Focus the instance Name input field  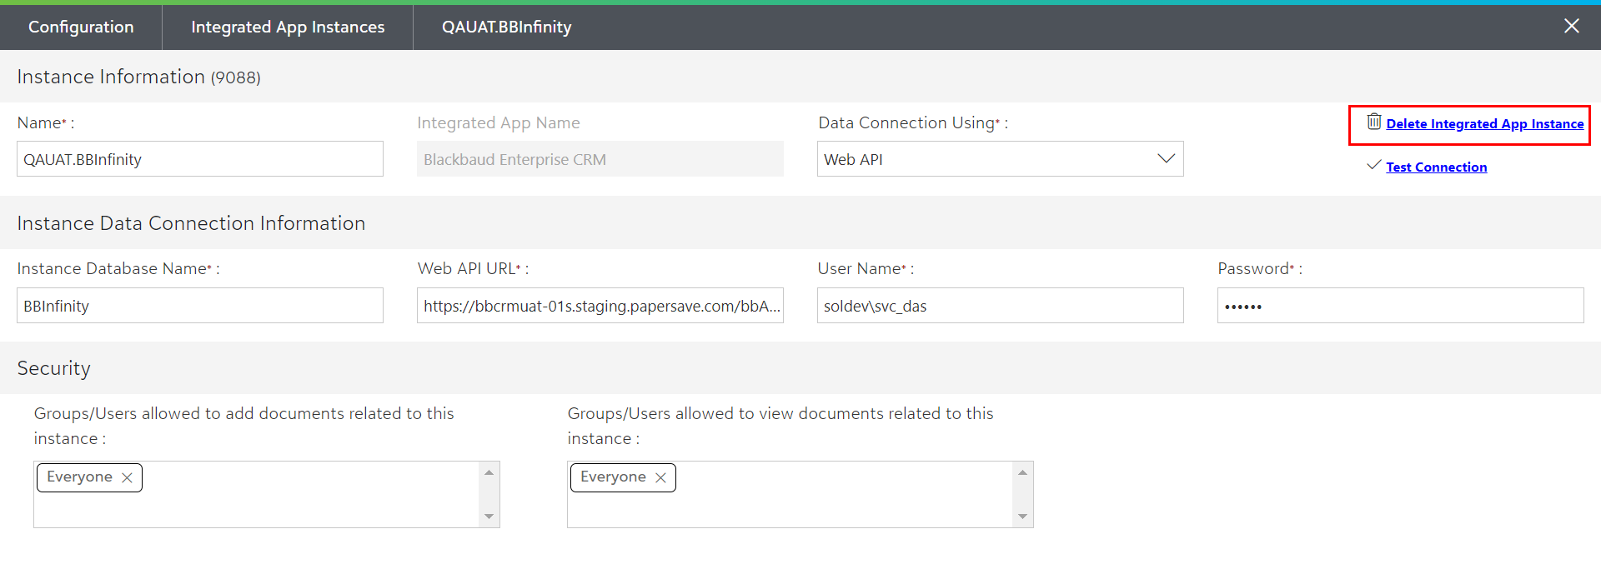(200, 159)
